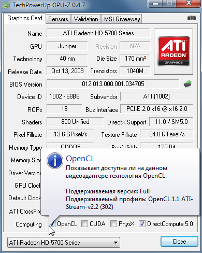Click the BIOS Version field
Image resolution: width=202 pixels, height=253 pixels.
[113, 84]
